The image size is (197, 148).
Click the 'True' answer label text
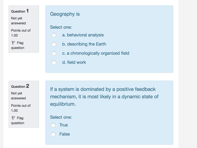click(64, 125)
